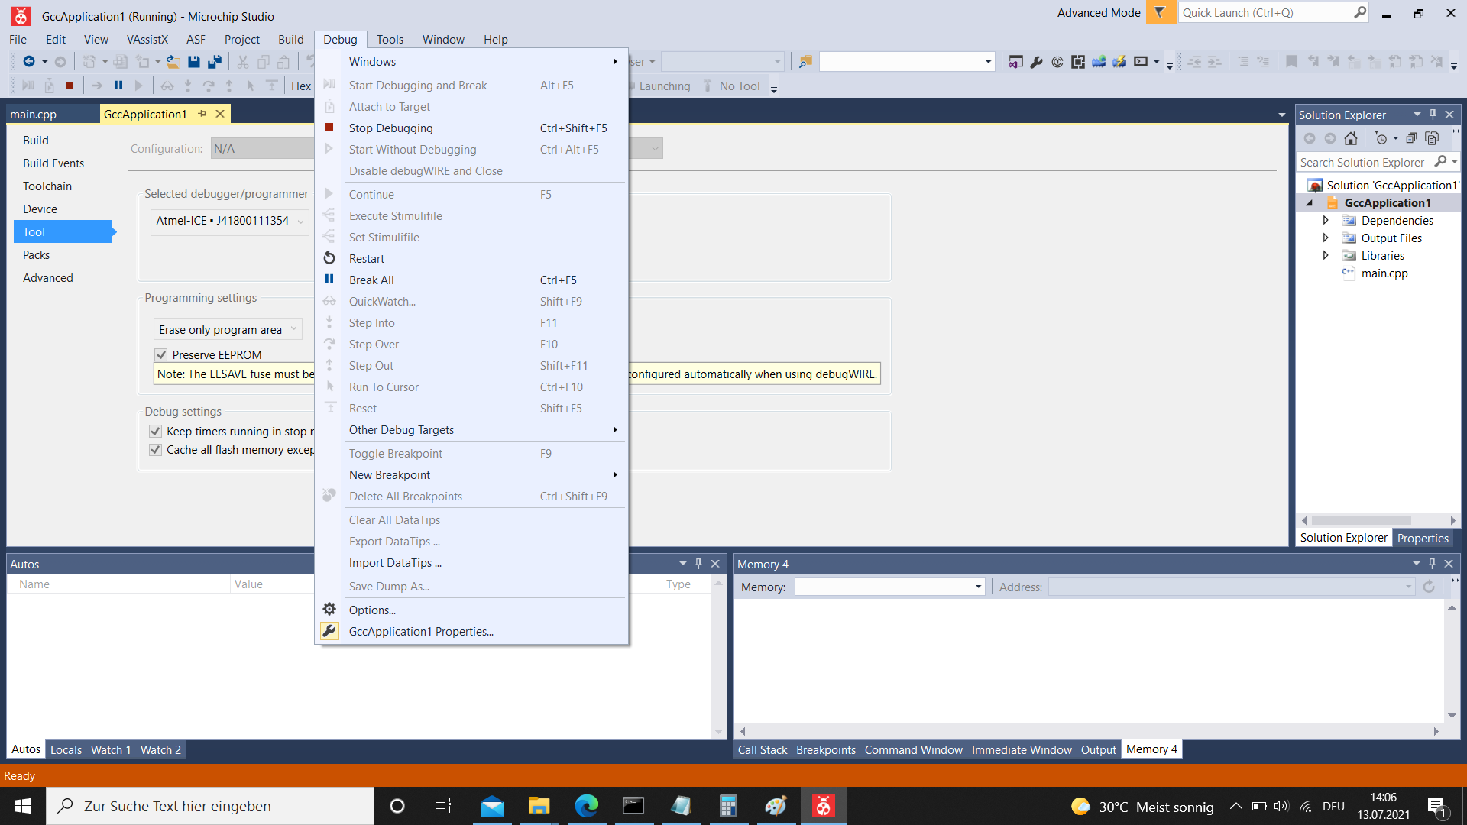The image size is (1467, 825).
Task: Switch to the Watch 1 tab
Action: (x=111, y=750)
